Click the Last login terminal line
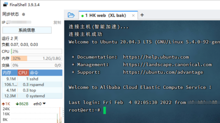This screenshot has width=220, height=123. click(x=143, y=102)
